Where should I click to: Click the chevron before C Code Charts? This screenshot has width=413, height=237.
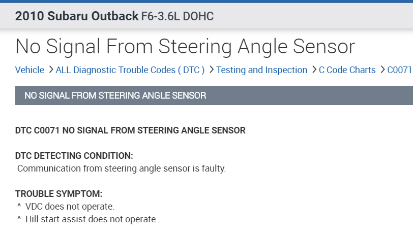pyautogui.click(x=314, y=70)
